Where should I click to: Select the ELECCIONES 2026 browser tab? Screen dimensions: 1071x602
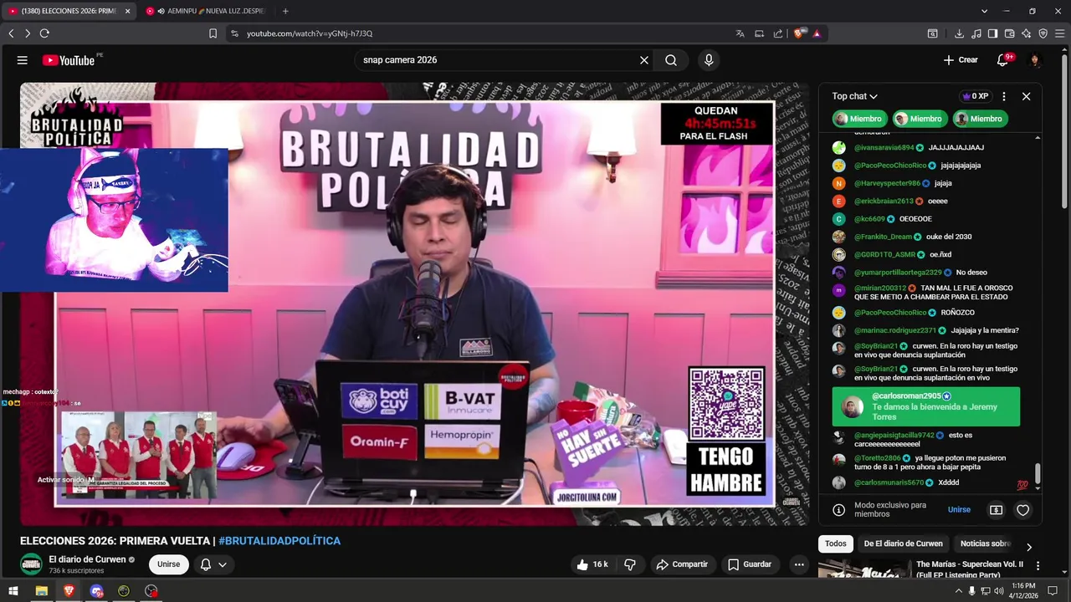[x=69, y=11]
